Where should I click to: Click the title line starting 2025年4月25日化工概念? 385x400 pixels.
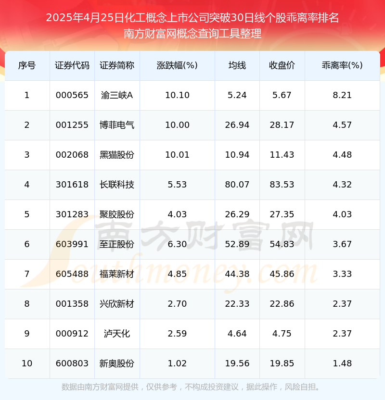tap(192, 18)
